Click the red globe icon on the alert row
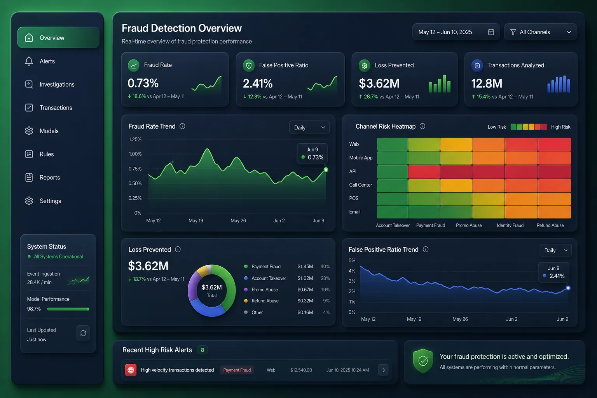The width and height of the screenshot is (597, 398). 131,370
